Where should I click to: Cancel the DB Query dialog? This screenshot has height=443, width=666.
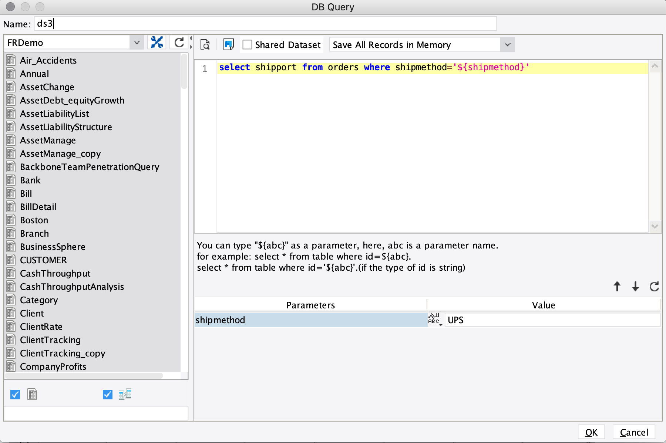coord(634,432)
